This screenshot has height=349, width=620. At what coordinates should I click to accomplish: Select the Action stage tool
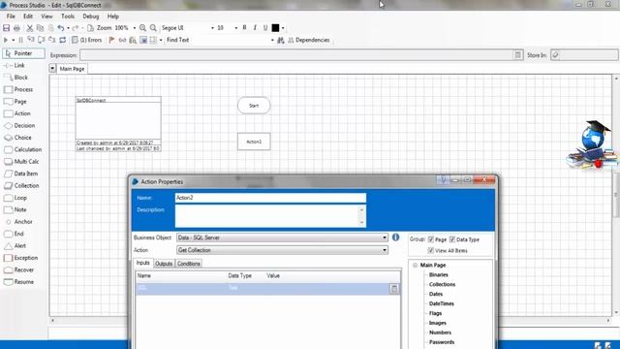coord(17,113)
